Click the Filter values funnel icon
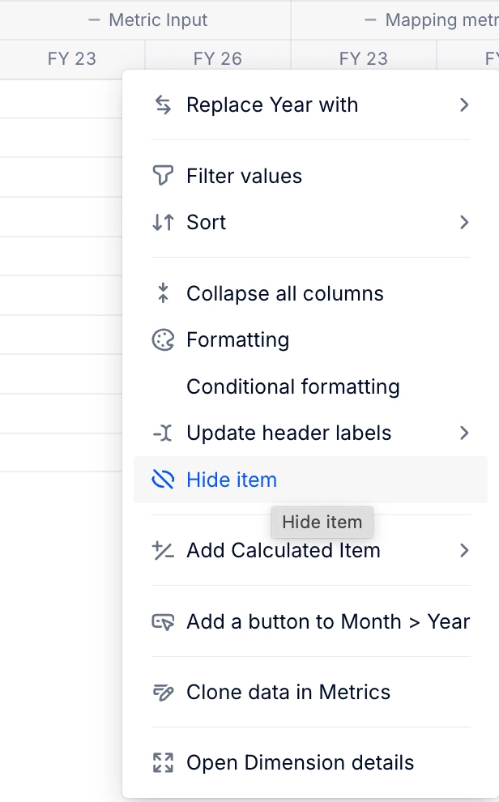The width and height of the screenshot is (499, 802). 163,176
